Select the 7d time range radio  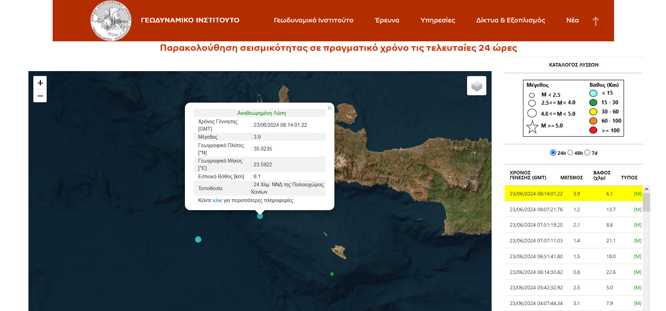click(587, 153)
